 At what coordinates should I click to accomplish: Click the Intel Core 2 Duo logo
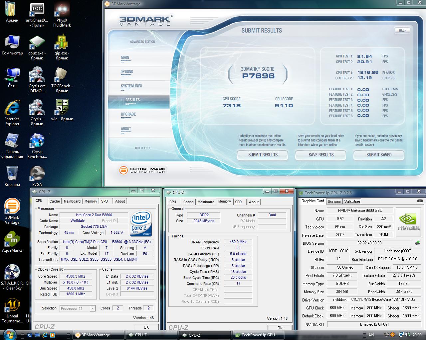point(141,223)
